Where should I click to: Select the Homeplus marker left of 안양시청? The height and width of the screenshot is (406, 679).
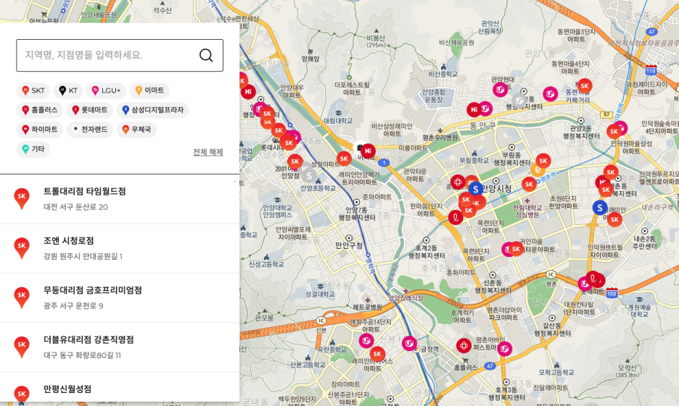[458, 182]
